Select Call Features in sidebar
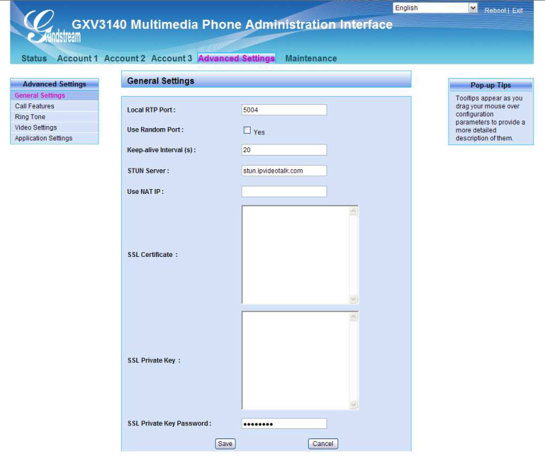 [34, 106]
